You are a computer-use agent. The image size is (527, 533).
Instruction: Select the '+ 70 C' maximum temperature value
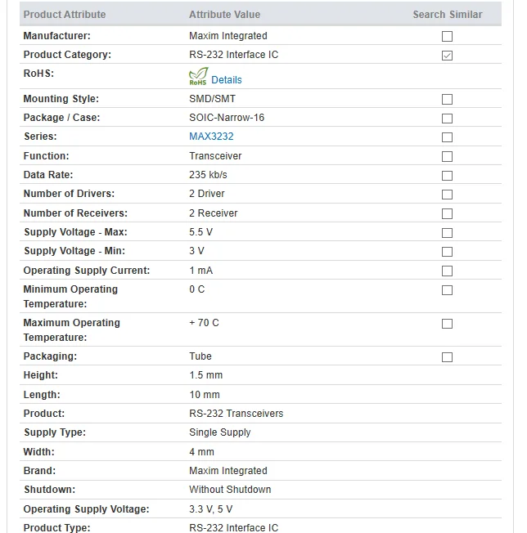204,323
